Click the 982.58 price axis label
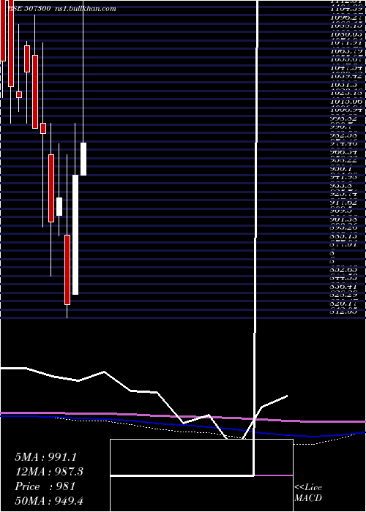Screen dimensions: 366x512 coord(344,135)
